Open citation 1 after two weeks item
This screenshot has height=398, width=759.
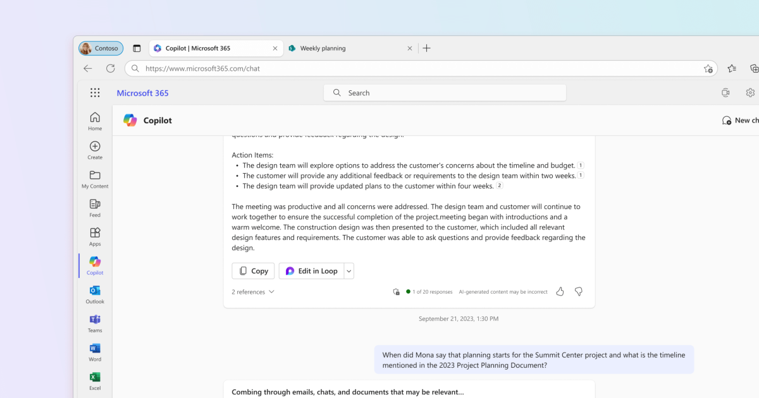click(581, 176)
